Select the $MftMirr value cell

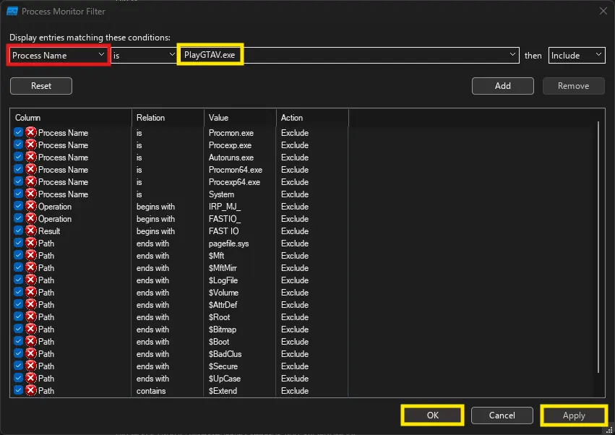tap(223, 268)
